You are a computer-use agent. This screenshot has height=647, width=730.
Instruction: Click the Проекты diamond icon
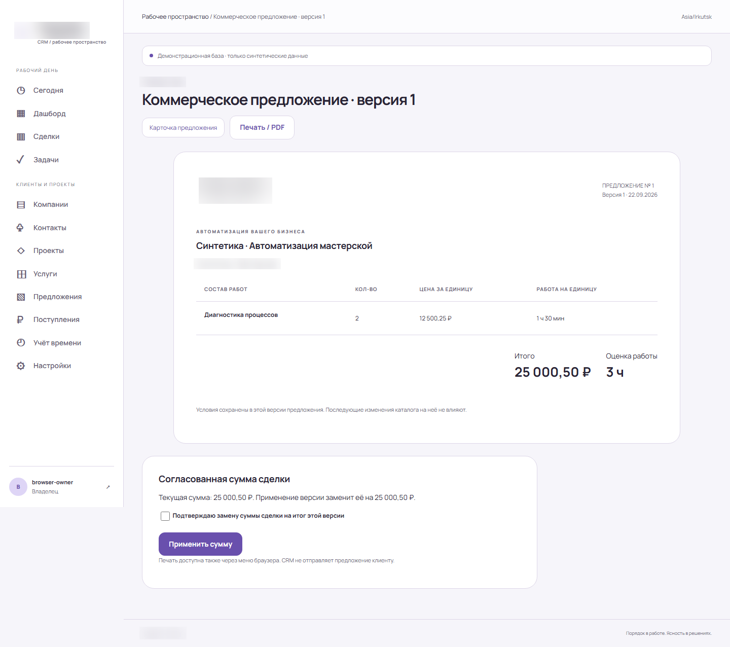pyautogui.click(x=21, y=251)
